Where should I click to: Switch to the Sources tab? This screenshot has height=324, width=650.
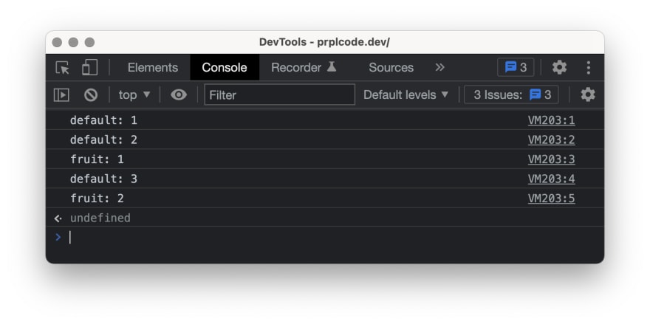click(391, 68)
